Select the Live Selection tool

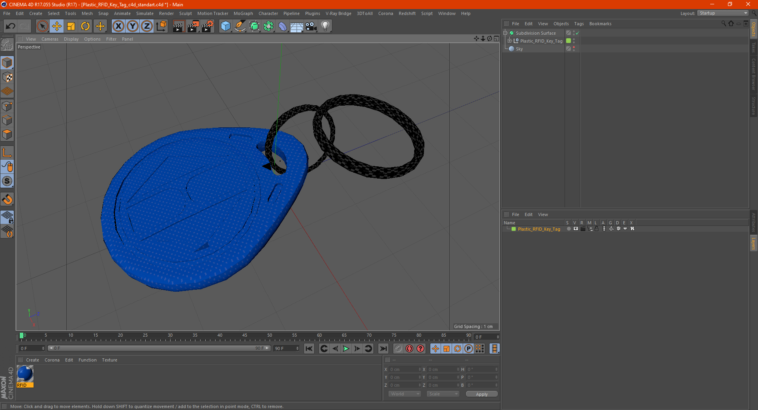click(x=42, y=26)
